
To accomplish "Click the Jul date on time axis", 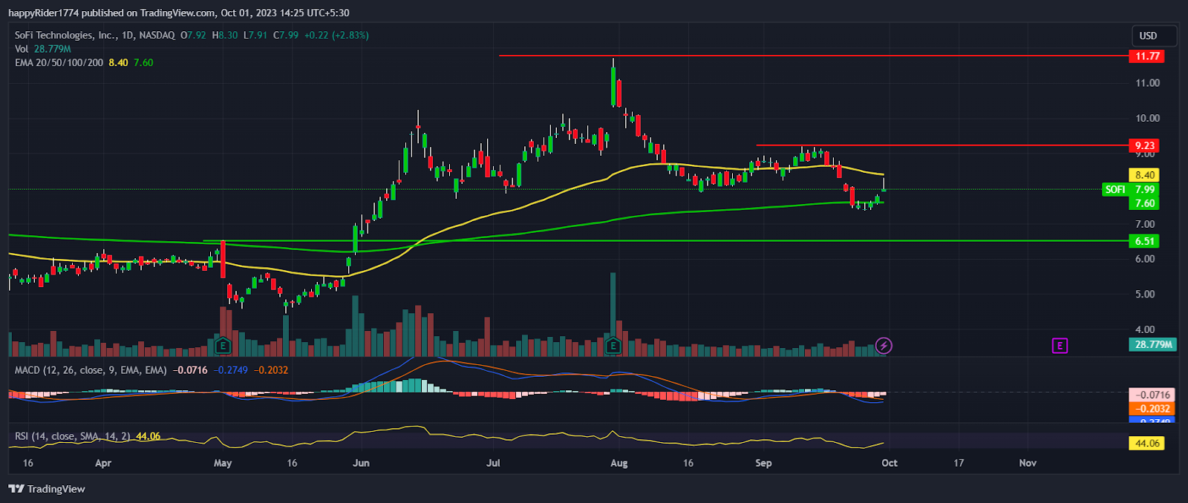I will pyautogui.click(x=493, y=463).
